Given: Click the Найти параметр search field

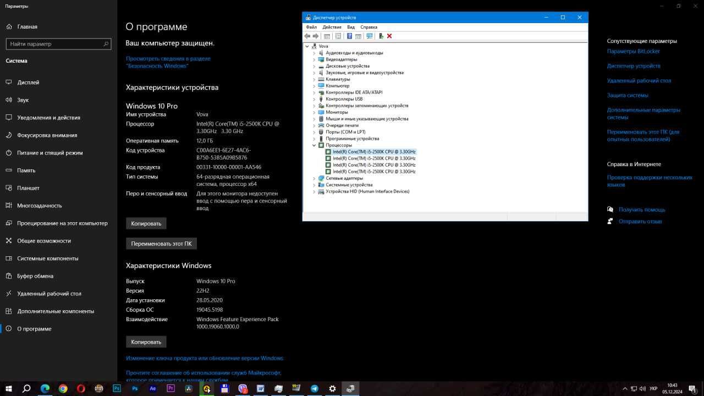Looking at the screenshot, I should pyautogui.click(x=58, y=44).
